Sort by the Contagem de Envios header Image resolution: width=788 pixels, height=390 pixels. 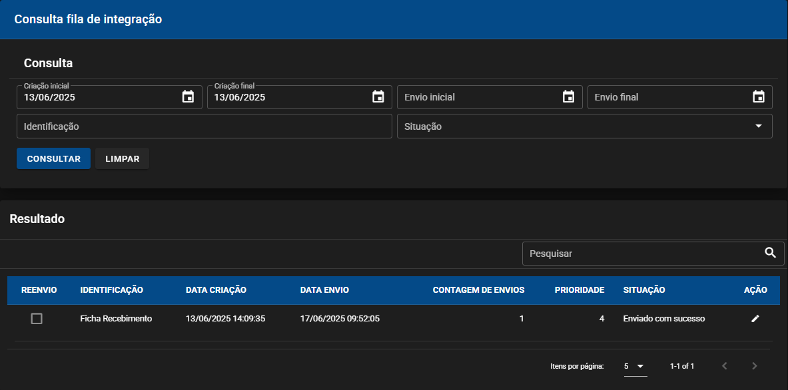pos(478,290)
